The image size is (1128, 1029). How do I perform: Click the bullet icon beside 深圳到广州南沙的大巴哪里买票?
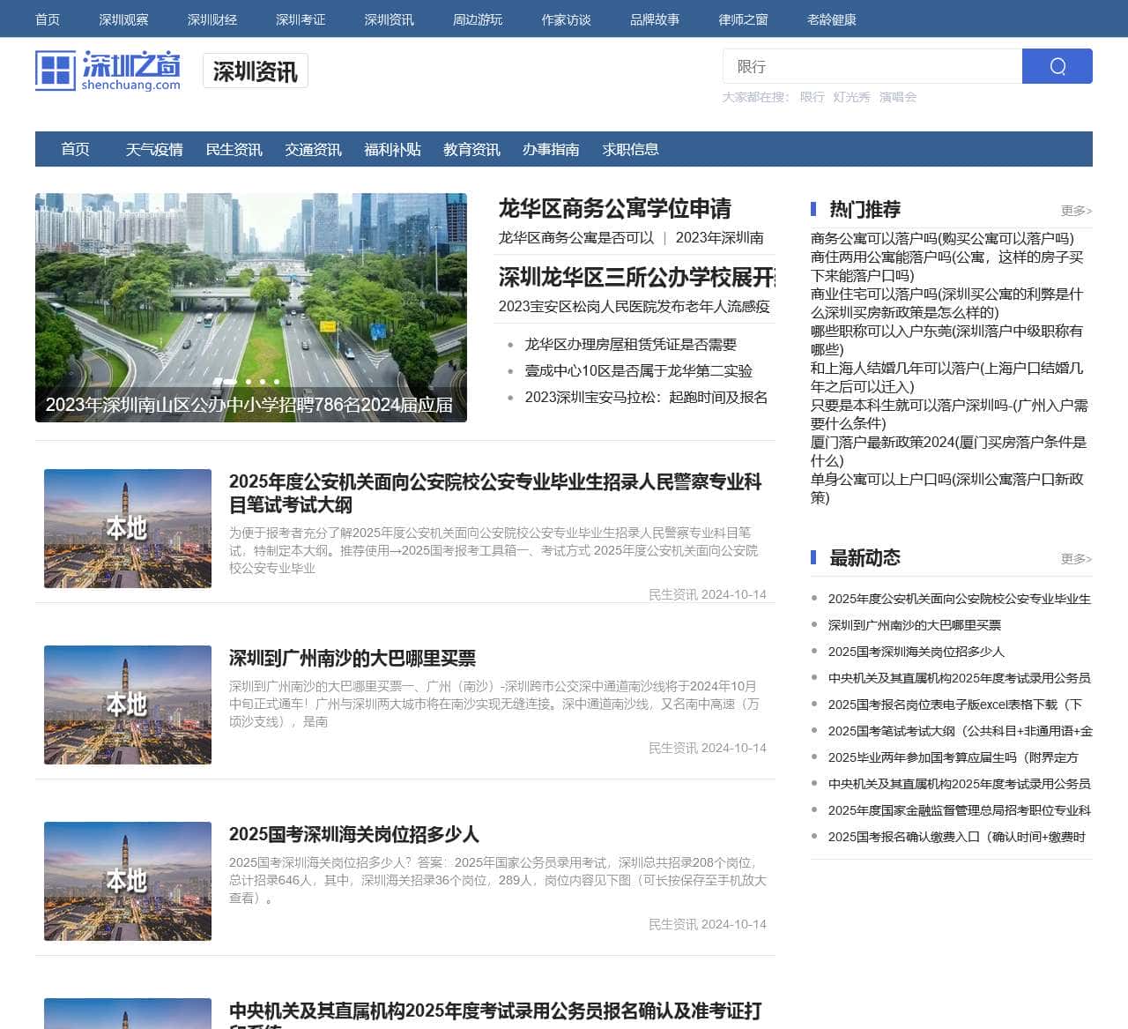tap(816, 625)
